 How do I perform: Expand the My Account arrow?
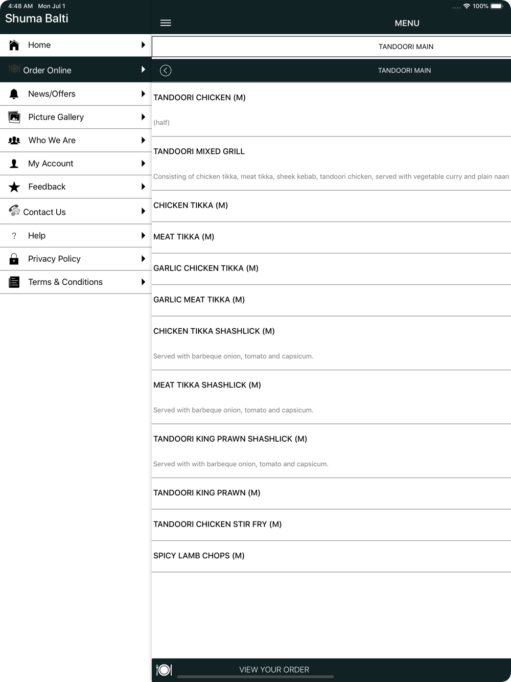pyautogui.click(x=143, y=164)
